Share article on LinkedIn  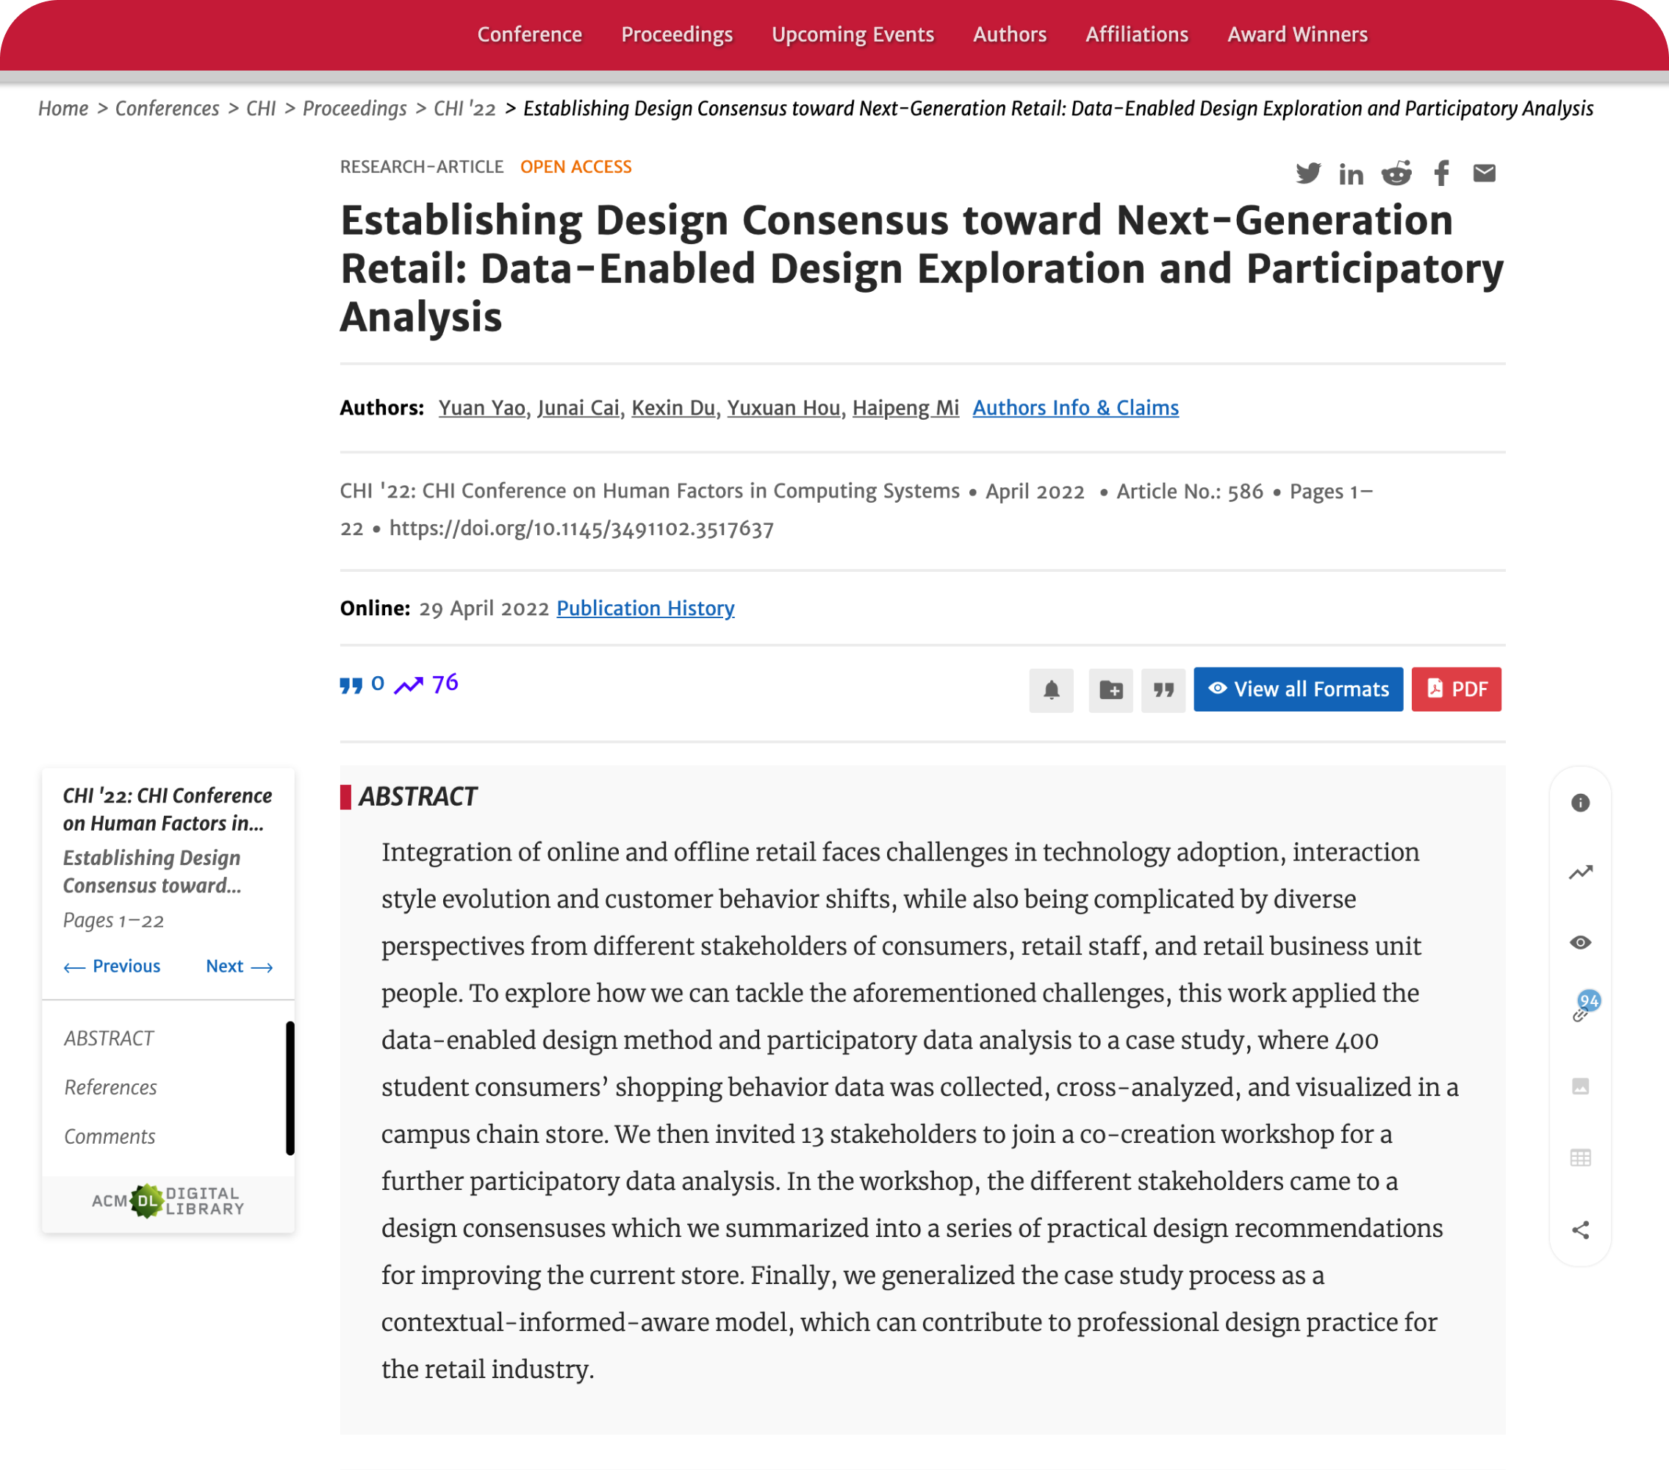coord(1351,174)
